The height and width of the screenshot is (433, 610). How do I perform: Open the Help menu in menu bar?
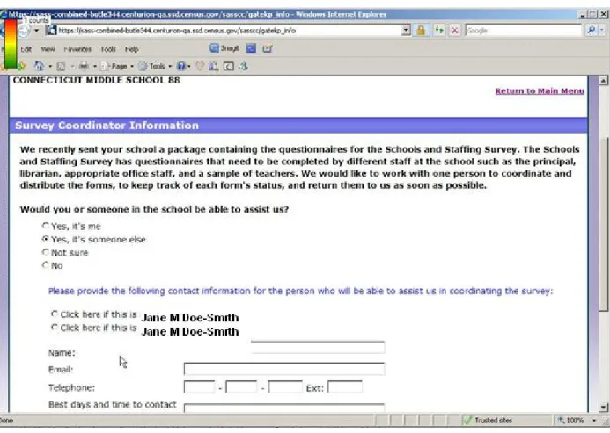click(x=131, y=49)
